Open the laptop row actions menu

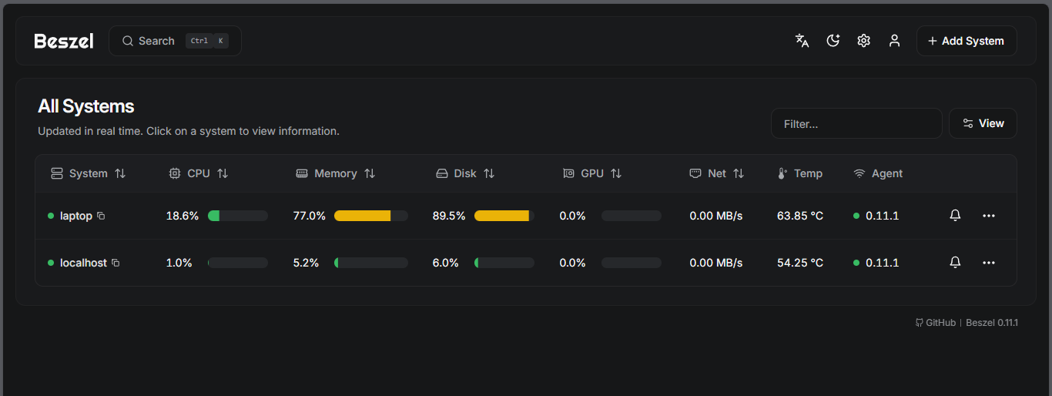pos(989,216)
